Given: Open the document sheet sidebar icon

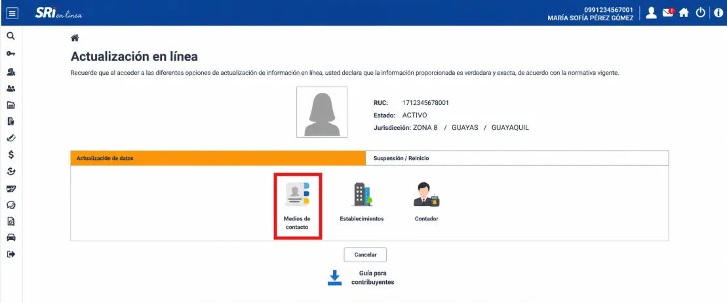Looking at the screenshot, I should tap(11, 121).
